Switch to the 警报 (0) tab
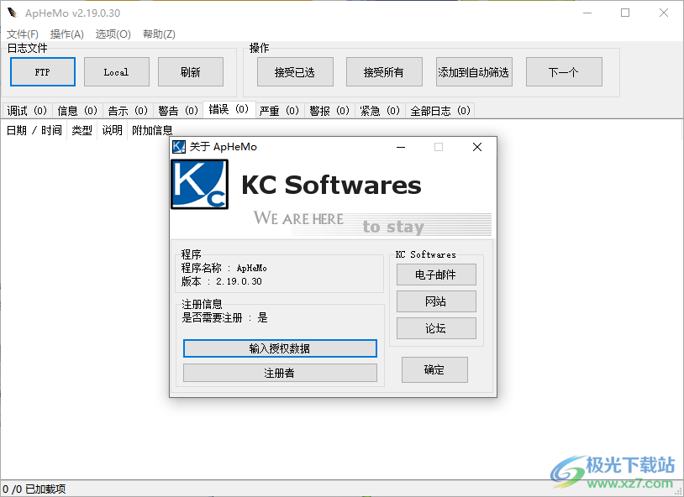 tap(329, 111)
